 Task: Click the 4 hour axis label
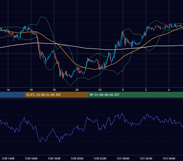click(169, 90)
